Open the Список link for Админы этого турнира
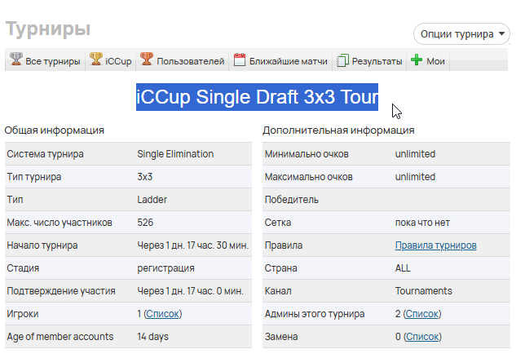The height and width of the screenshot is (358, 525). point(422,314)
